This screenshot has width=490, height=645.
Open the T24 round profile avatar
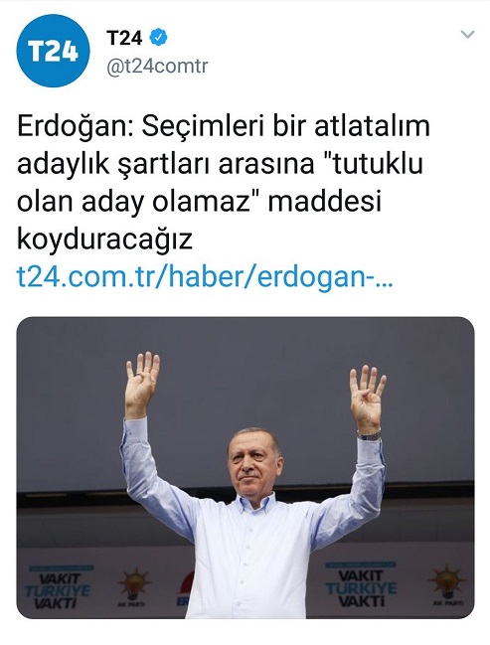click(53, 51)
